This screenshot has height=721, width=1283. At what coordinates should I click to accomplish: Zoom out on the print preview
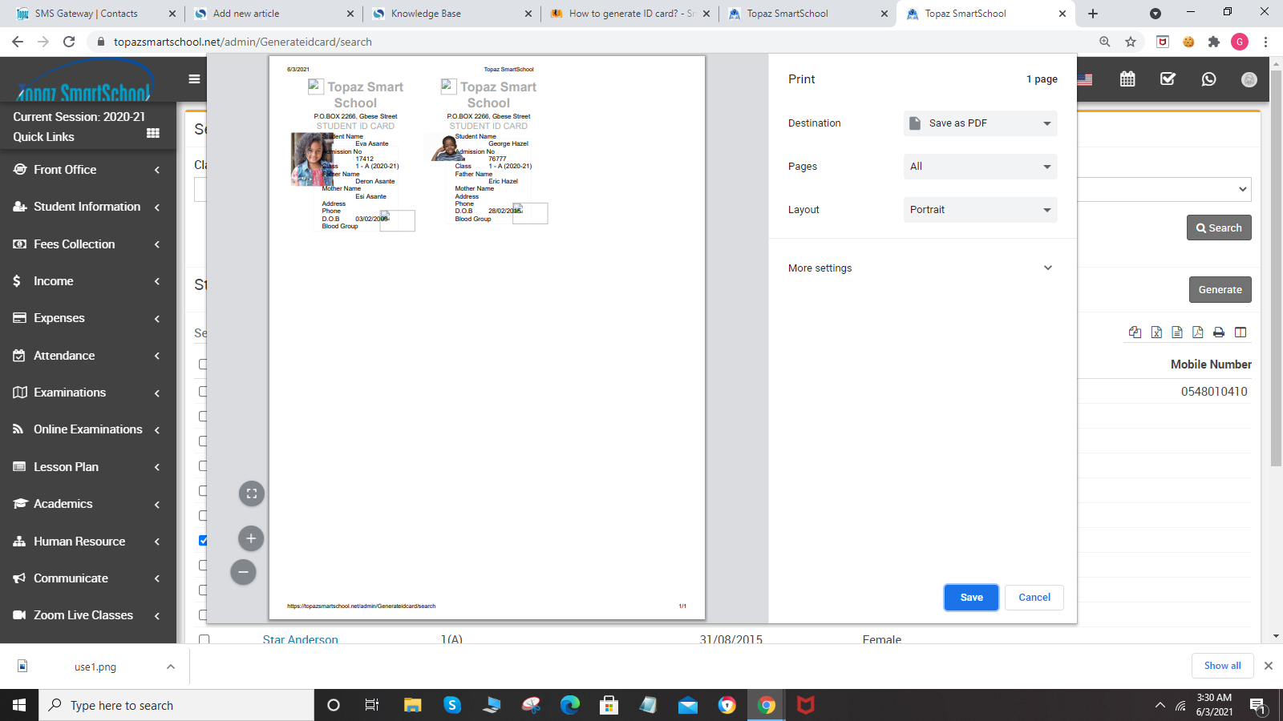click(x=243, y=572)
